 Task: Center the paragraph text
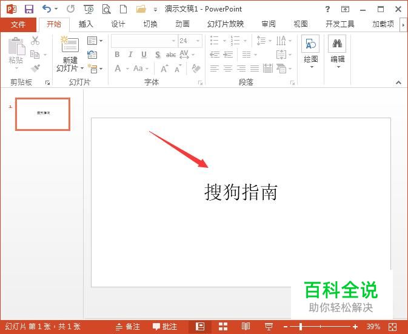click(x=228, y=68)
